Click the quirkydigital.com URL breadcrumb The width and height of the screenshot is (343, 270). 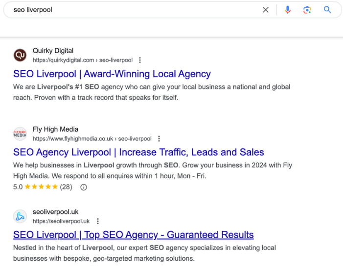[x=83, y=60]
